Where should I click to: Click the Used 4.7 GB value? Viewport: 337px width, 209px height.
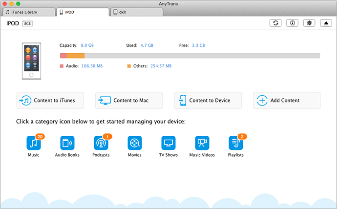tap(147, 45)
